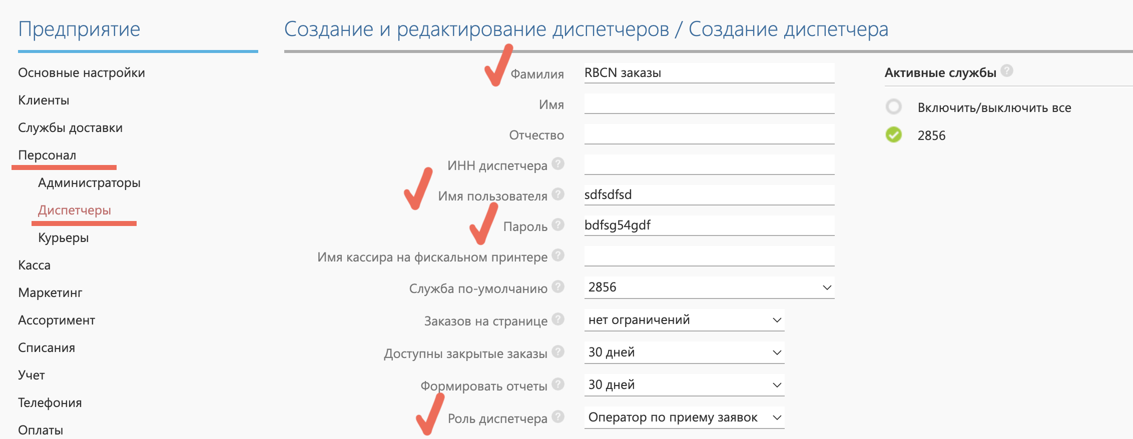Open Служба по-умолчанию dropdown

click(x=709, y=287)
